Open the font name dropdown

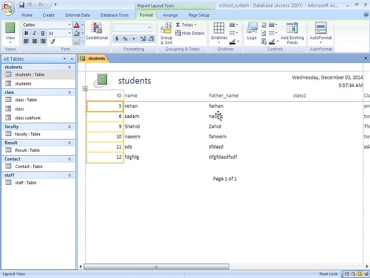69,25
